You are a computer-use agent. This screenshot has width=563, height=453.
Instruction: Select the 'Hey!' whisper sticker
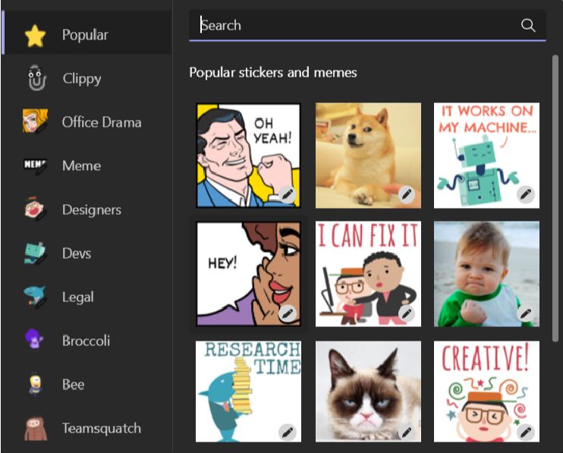tap(248, 274)
